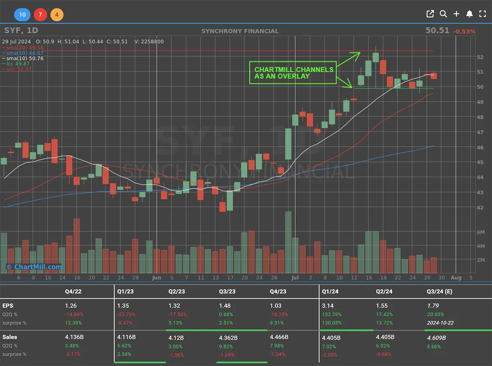The width and height of the screenshot is (492, 366).
Task: Toggle the sma(50) legend entry
Action: (x=23, y=53)
